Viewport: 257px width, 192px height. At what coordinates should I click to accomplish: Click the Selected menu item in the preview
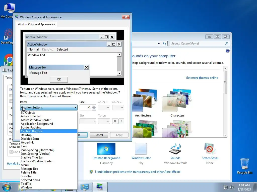coord(62,49)
